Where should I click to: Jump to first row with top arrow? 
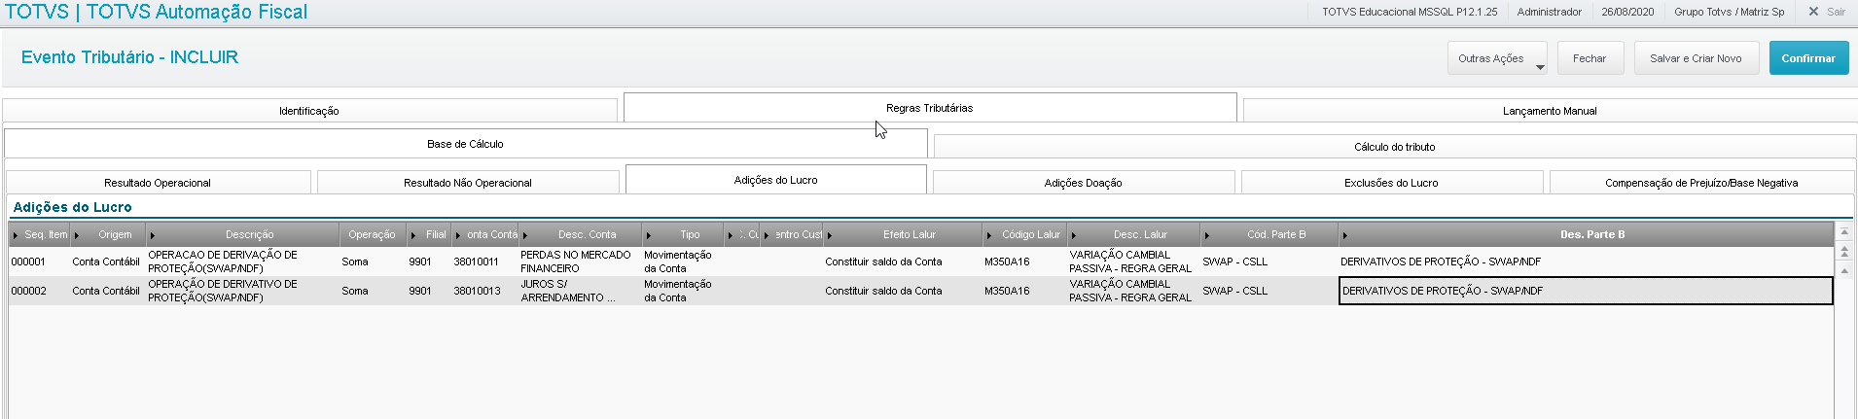tap(1844, 232)
